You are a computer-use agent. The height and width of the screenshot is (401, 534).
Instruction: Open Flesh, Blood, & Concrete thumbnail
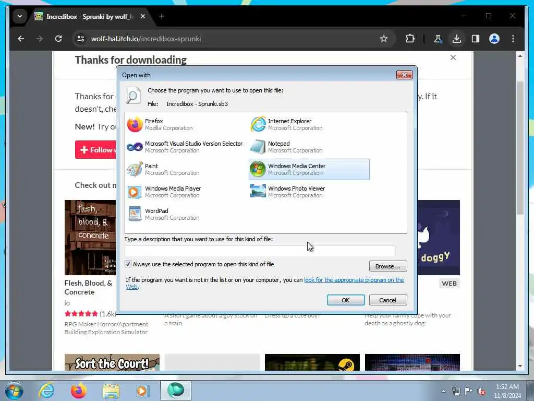[x=90, y=238]
